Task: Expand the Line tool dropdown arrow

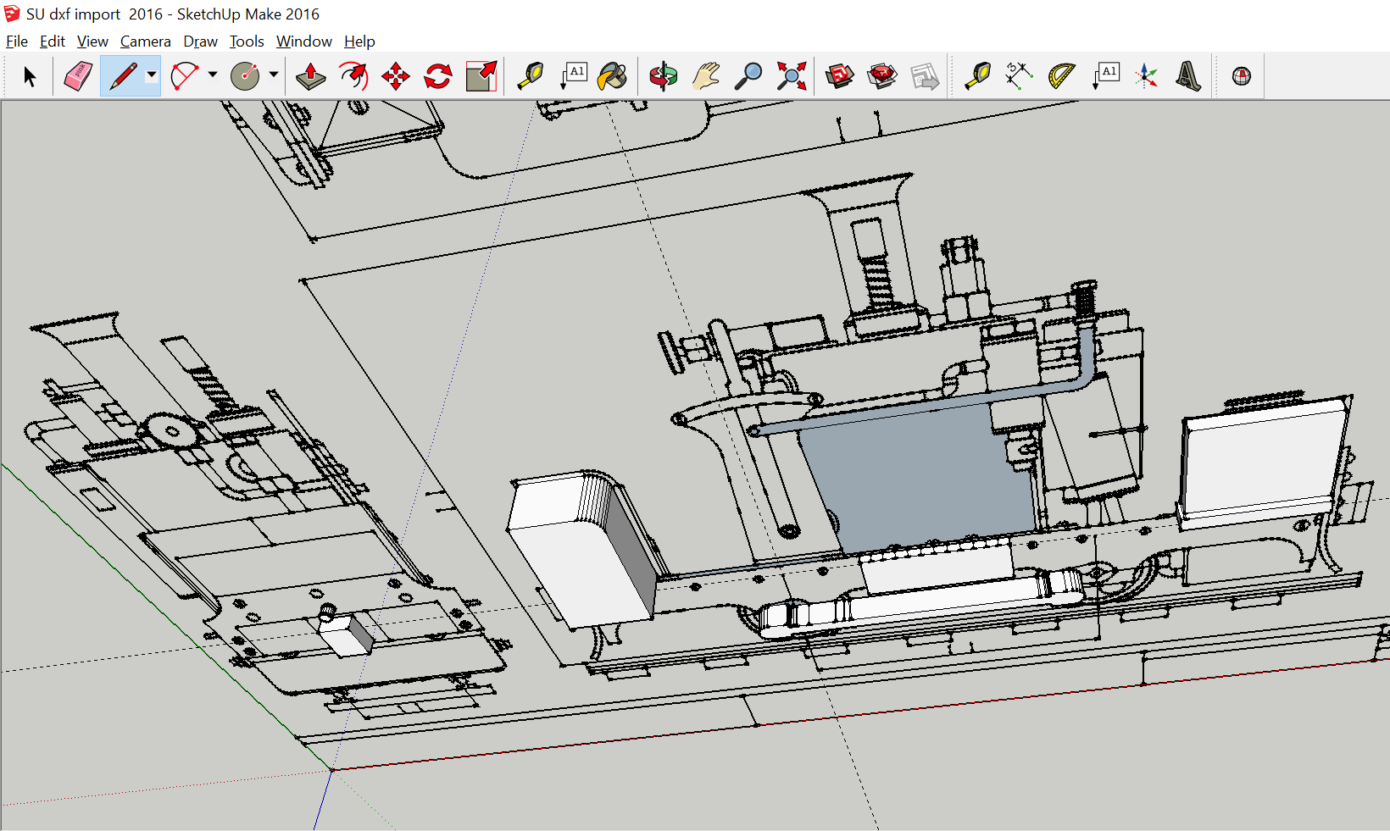Action: click(152, 75)
